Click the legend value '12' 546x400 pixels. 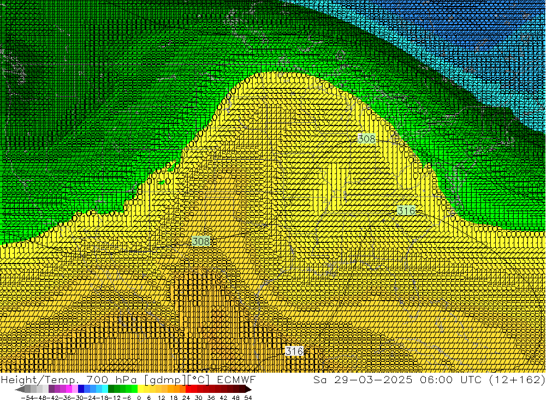click(161, 398)
